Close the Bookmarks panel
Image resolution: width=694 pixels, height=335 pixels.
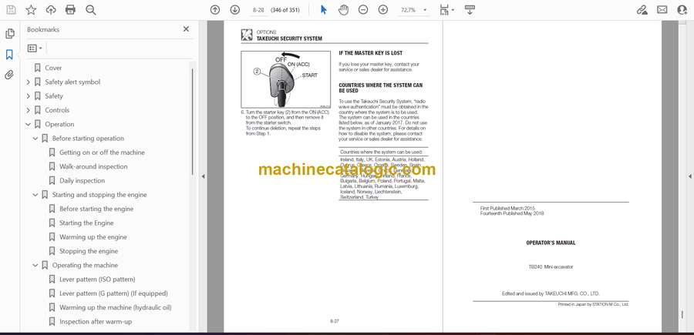point(186,28)
